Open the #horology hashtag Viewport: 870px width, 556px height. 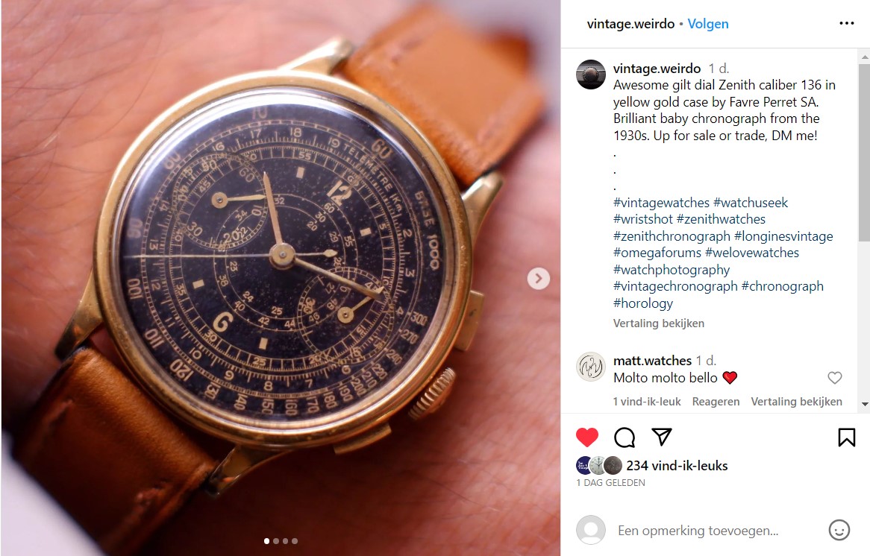point(643,303)
